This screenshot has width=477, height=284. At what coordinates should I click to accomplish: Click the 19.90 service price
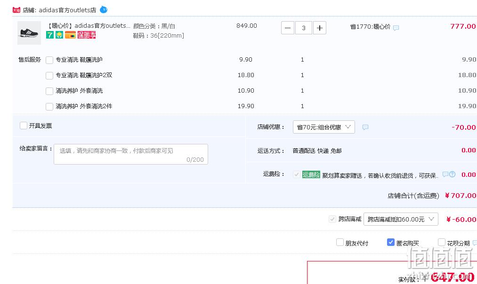[x=246, y=106]
